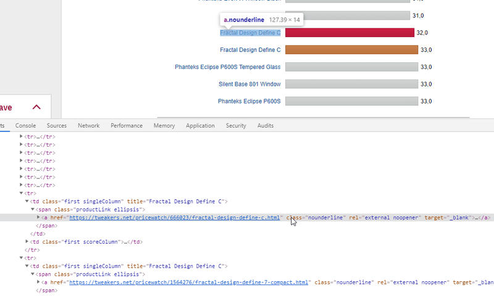Switch to the Console tab
Image resolution: width=494 pixels, height=296 pixels.
click(x=26, y=126)
